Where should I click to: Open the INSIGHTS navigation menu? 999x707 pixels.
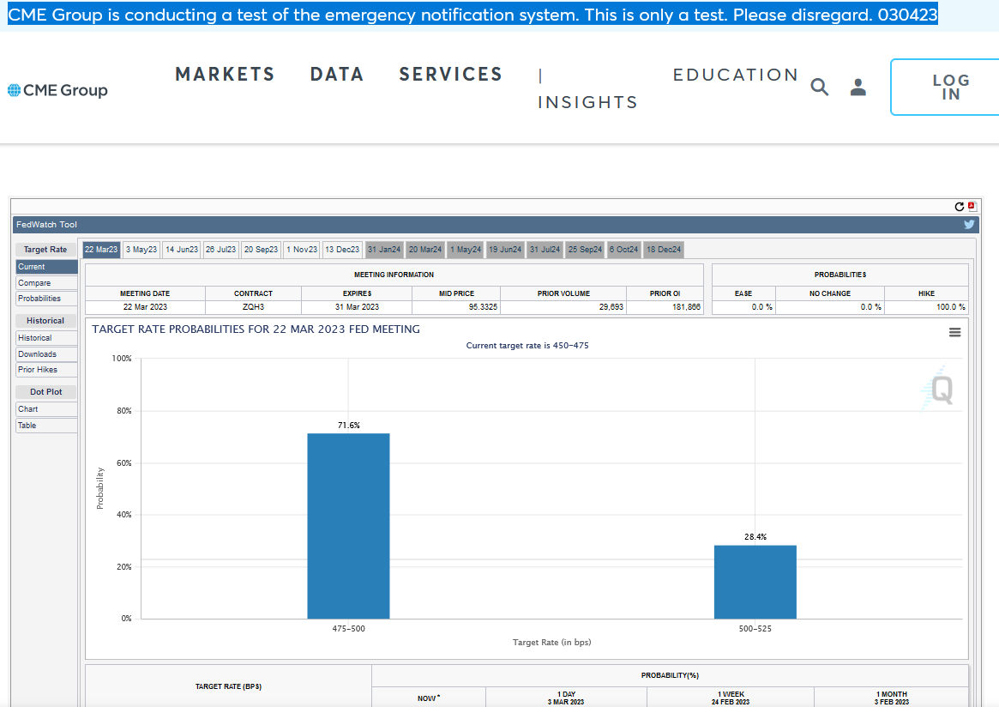[587, 103]
